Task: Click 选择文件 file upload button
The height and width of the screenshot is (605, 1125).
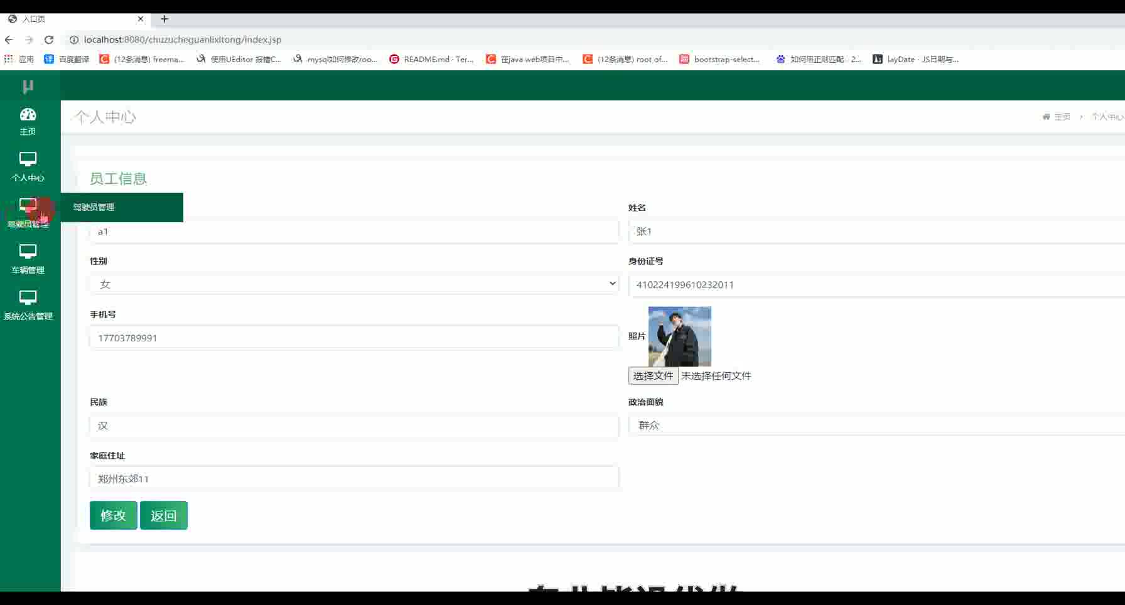Action: [653, 376]
